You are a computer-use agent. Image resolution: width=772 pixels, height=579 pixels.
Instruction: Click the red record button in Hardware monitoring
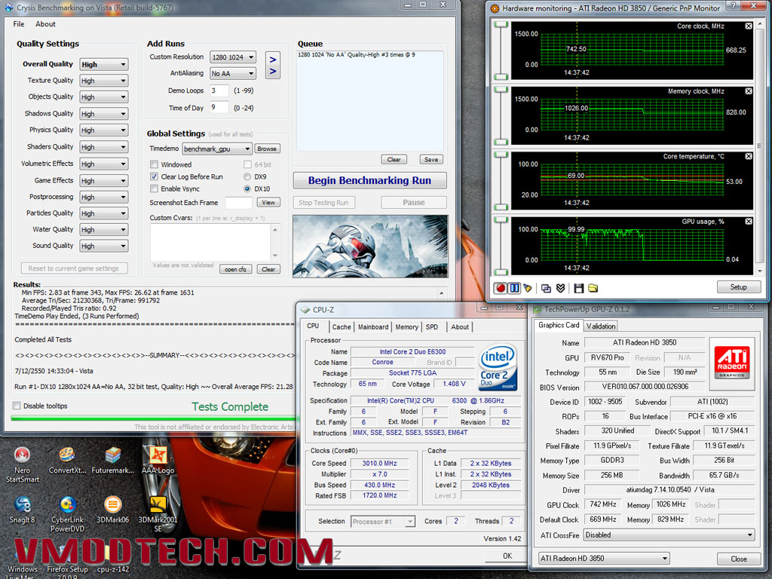501,288
